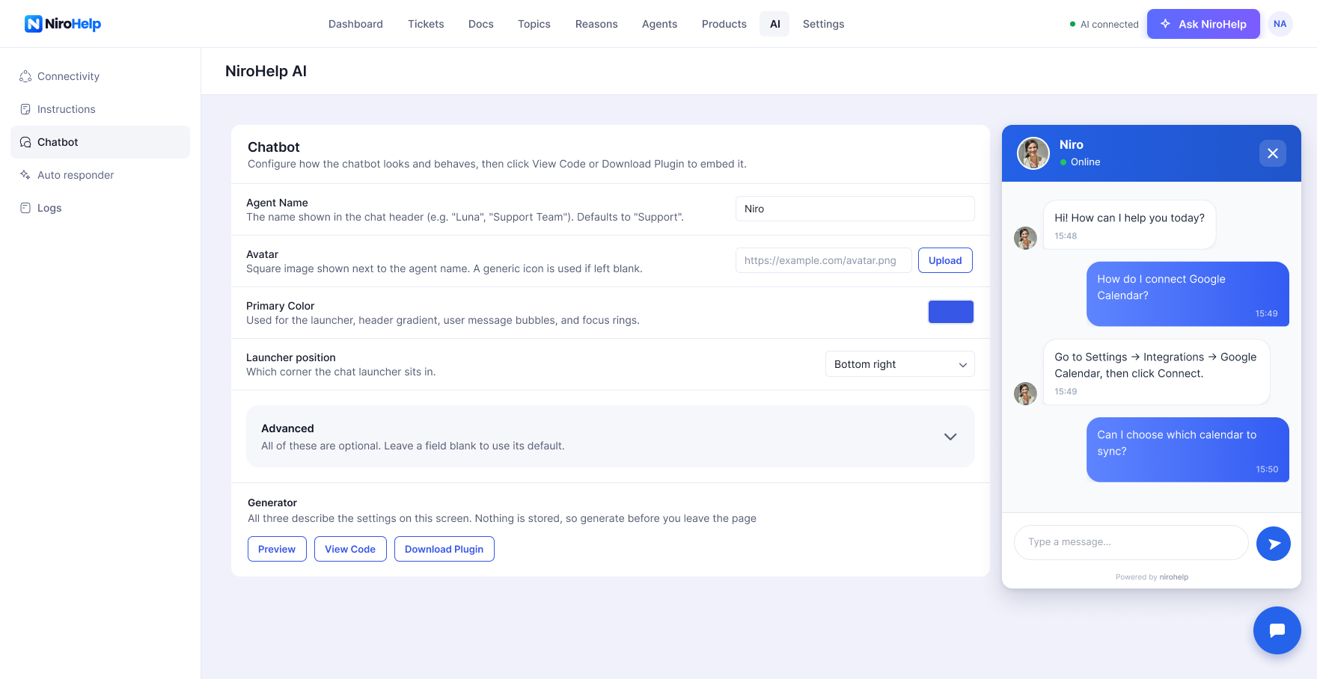Open the Settings tab

point(823,24)
